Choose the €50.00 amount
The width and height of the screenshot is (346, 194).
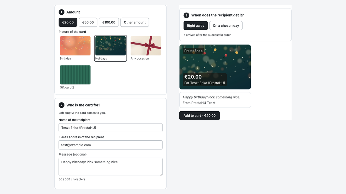point(88,22)
